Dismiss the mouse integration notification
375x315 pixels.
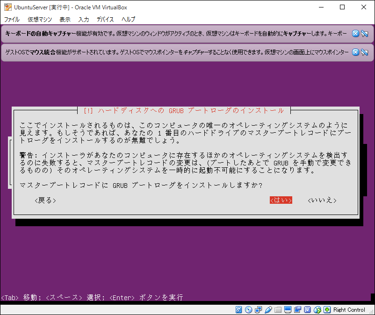pos(355,52)
